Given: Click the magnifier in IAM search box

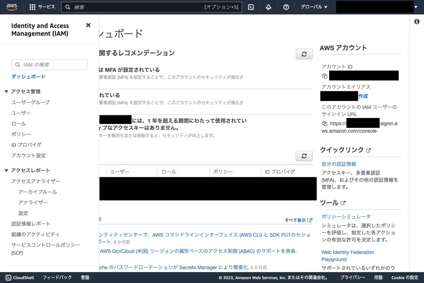Looking at the screenshot, I should (18, 65).
